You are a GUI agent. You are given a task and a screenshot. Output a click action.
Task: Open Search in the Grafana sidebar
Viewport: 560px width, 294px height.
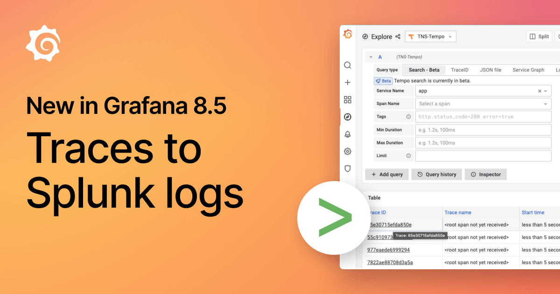coord(347,65)
